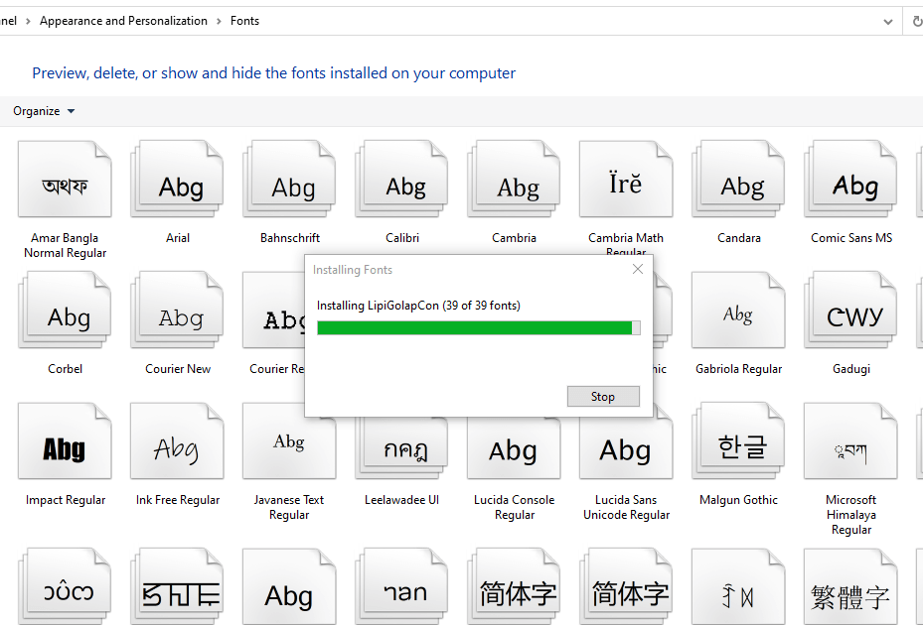
Task: Select the Impact Regular font icon
Action: click(66, 442)
